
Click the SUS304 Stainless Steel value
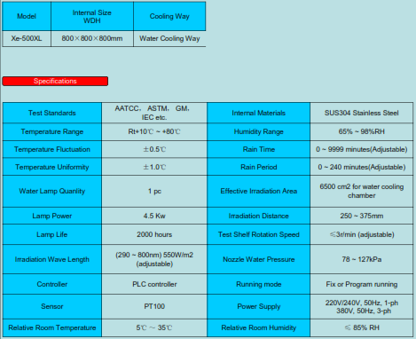pos(362,113)
